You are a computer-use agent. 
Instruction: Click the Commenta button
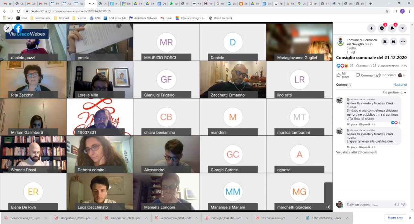click(x=366, y=75)
